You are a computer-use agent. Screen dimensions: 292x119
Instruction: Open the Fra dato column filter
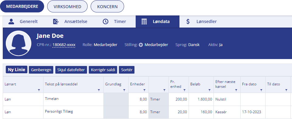pyautogui.click(x=261, y=90)
